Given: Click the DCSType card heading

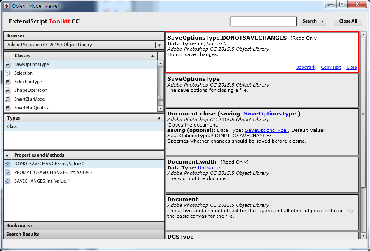Looking at the screenshot, I should click(x=181, y=237).
